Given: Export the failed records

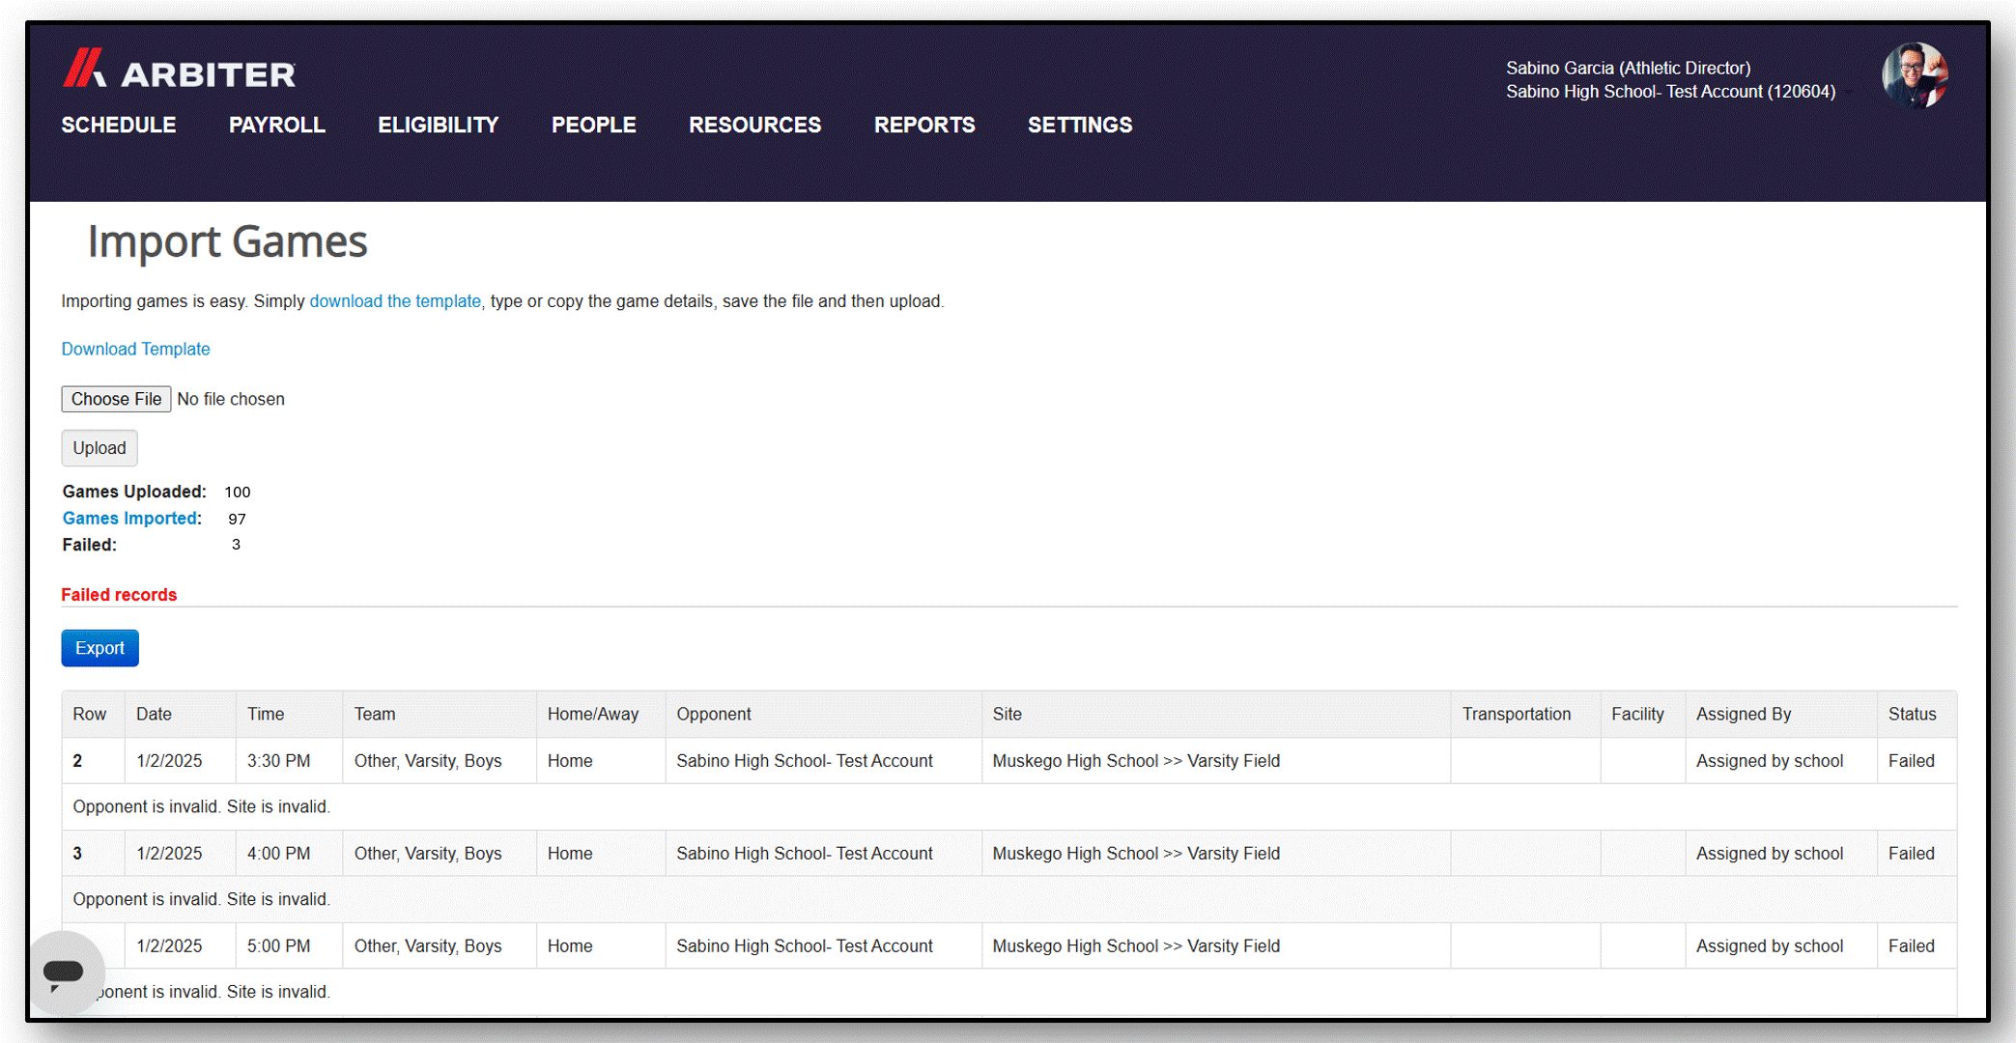Looking at the screenshot, I should 100,648.
